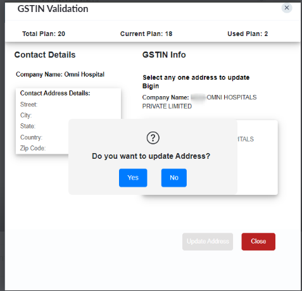Click the City field label
The width and height of the screenshot is (302, 291).
[x=26, y=115]
